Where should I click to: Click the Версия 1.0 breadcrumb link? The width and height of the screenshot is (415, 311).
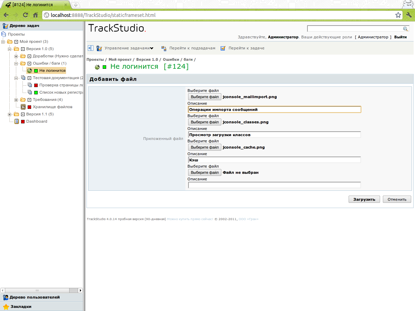pos(147,59)
